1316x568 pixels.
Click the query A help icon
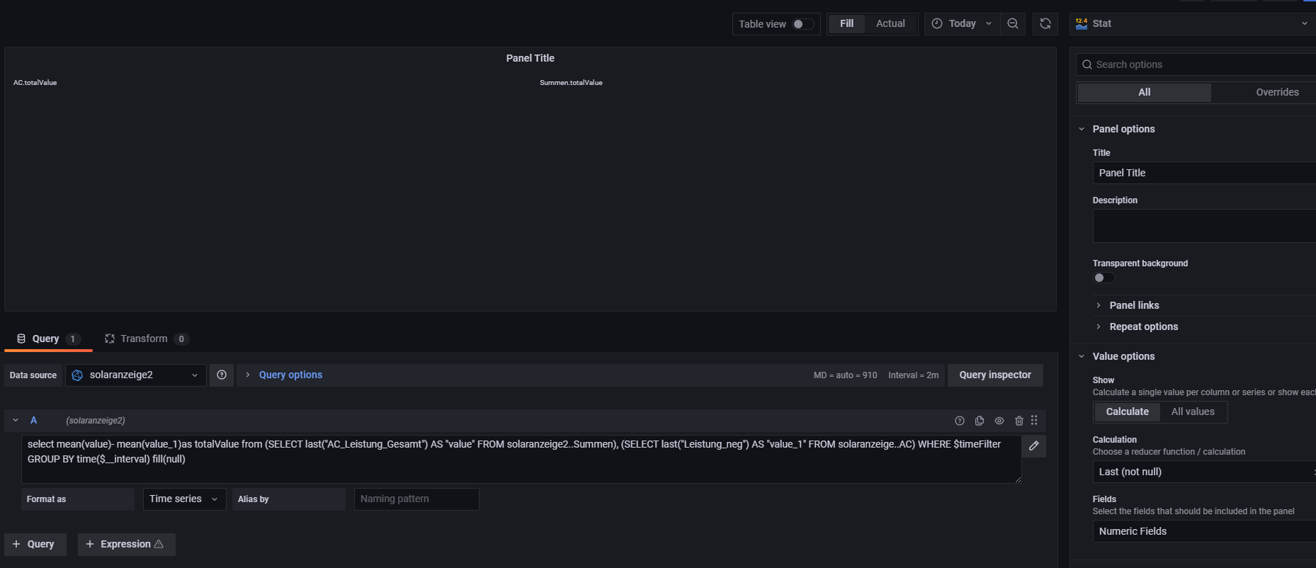click(960, 421)
